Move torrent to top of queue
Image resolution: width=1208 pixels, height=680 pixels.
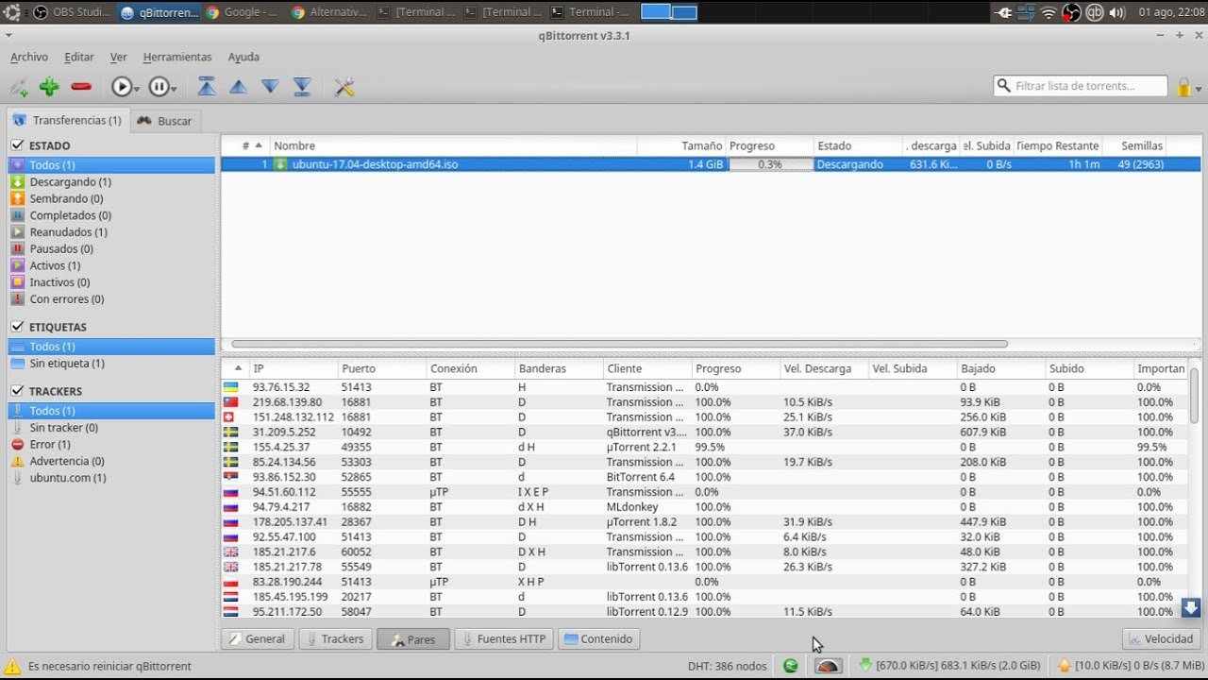tap(207, 87)
